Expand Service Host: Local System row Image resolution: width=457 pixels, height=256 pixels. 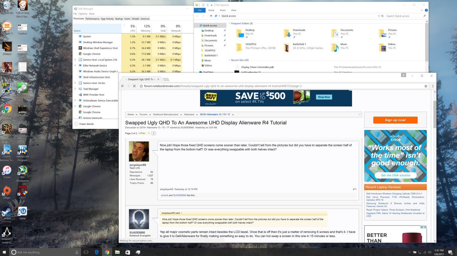75,60
